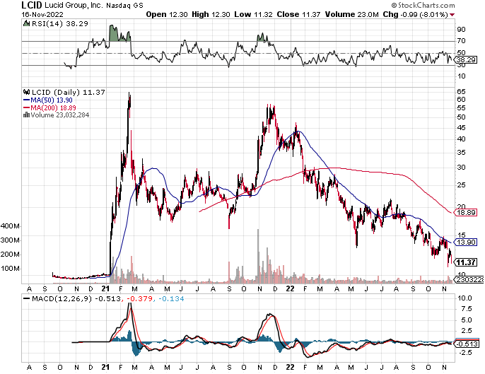
Task: Click the Open 12.30 value
Action: [x=167, y=15]
